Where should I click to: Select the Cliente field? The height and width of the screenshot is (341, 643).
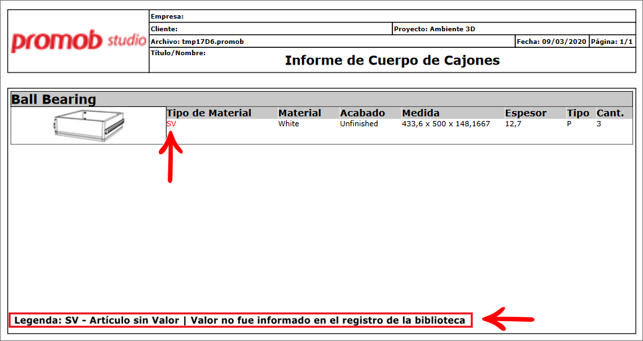271,29
